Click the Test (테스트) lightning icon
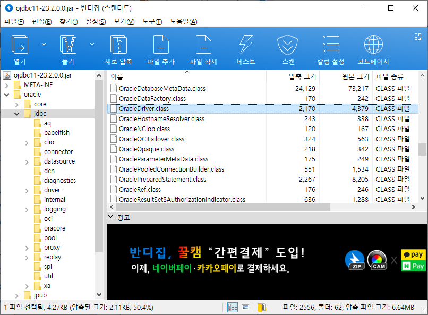 point(246,45)
